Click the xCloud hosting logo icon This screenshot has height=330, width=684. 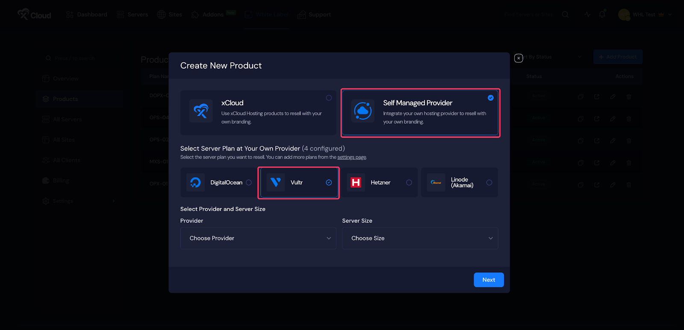(201, 111)
